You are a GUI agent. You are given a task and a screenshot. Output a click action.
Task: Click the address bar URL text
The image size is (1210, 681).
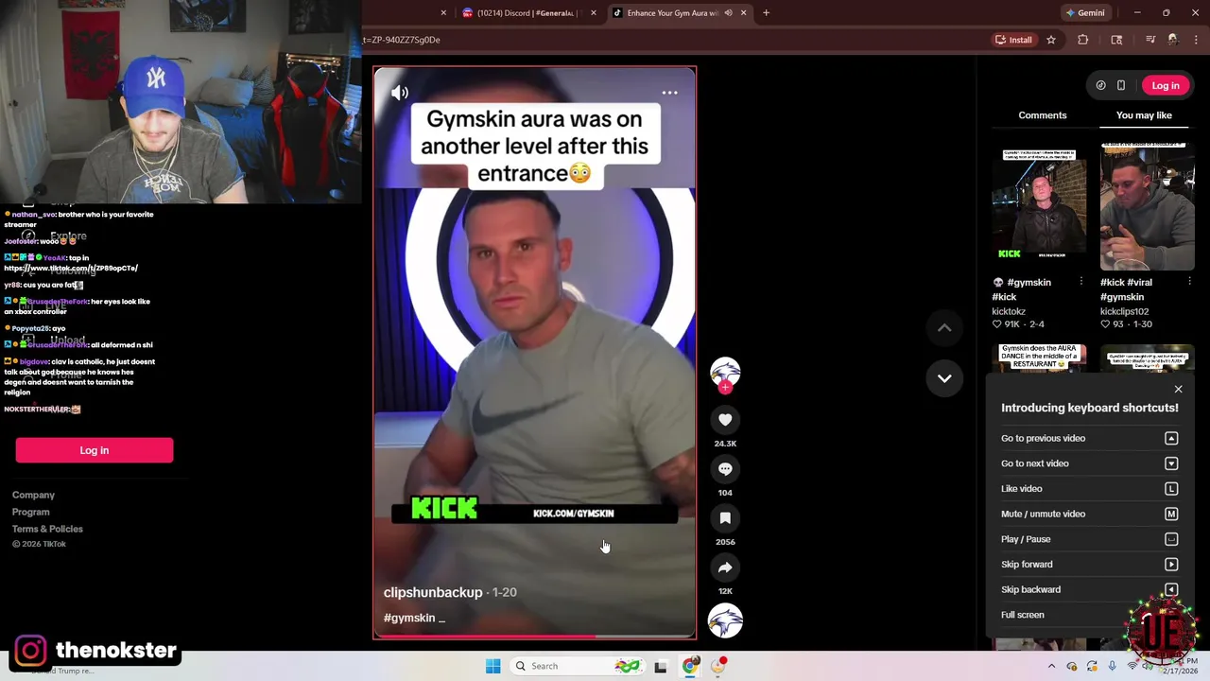[x=402, y=40]
